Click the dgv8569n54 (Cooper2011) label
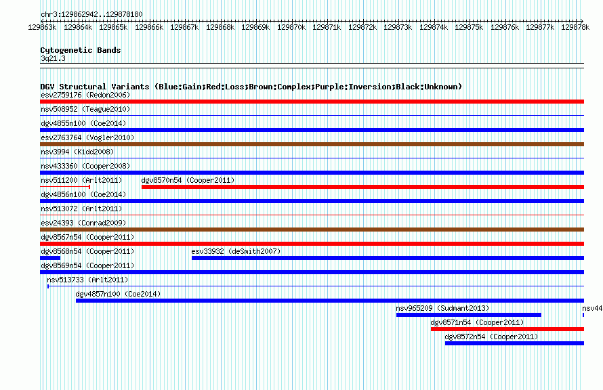Viewport: 603px width, 390px height. click(87, 265)
